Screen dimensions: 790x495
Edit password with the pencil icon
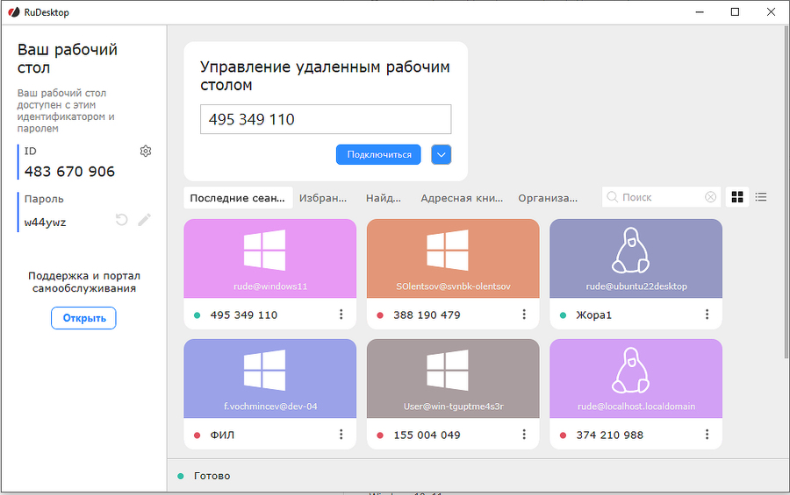click(144, 220)
